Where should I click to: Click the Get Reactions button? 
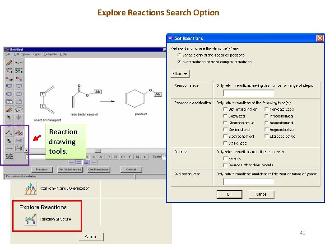(98, 169)
